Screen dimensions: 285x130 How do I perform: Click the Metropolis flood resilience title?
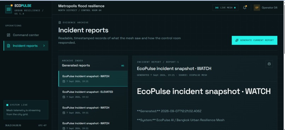click(x=81, y=6)
